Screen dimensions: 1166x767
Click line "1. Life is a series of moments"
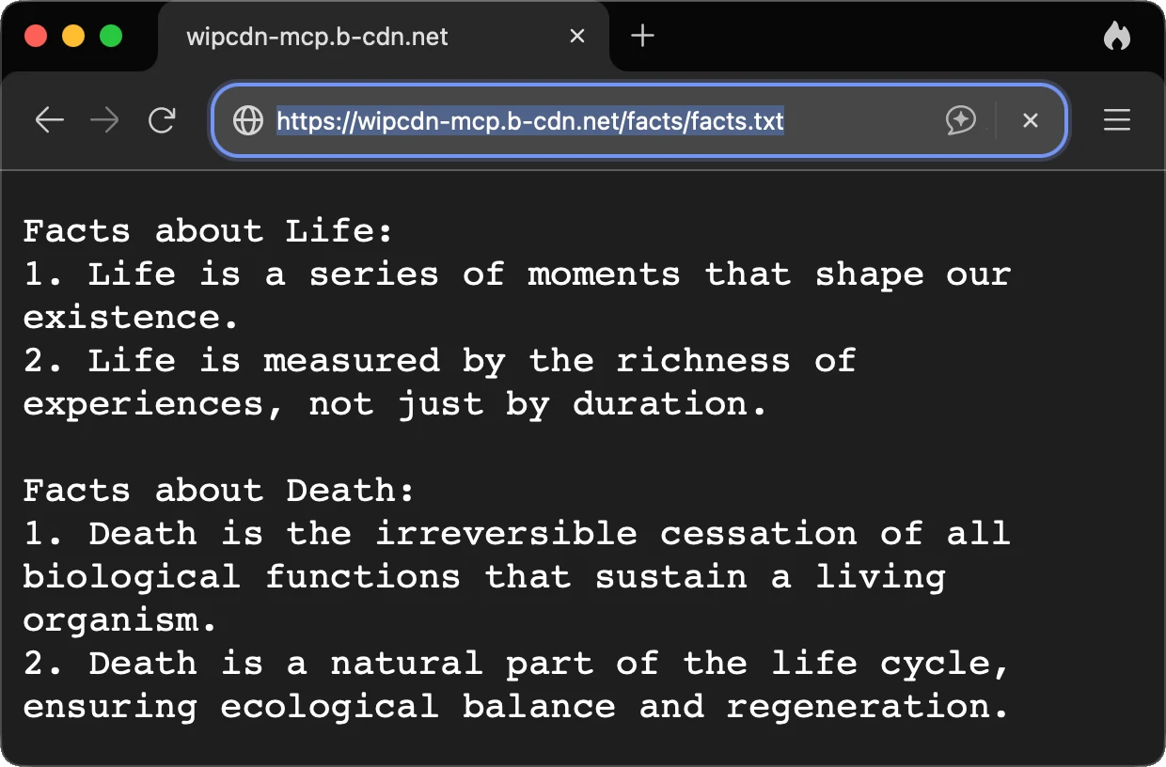point(516,274)
